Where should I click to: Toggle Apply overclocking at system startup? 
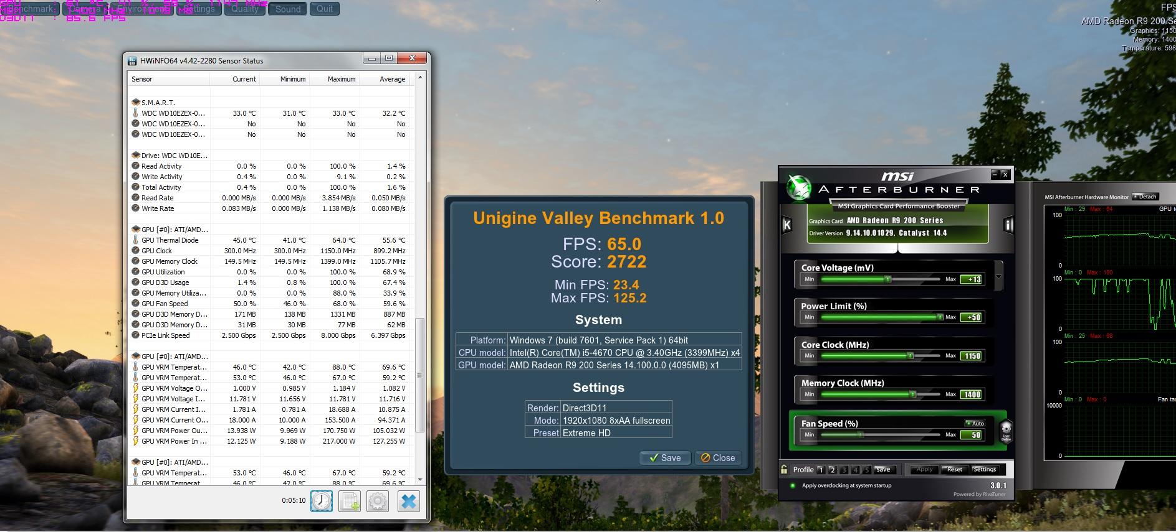(x=793, y=485)
